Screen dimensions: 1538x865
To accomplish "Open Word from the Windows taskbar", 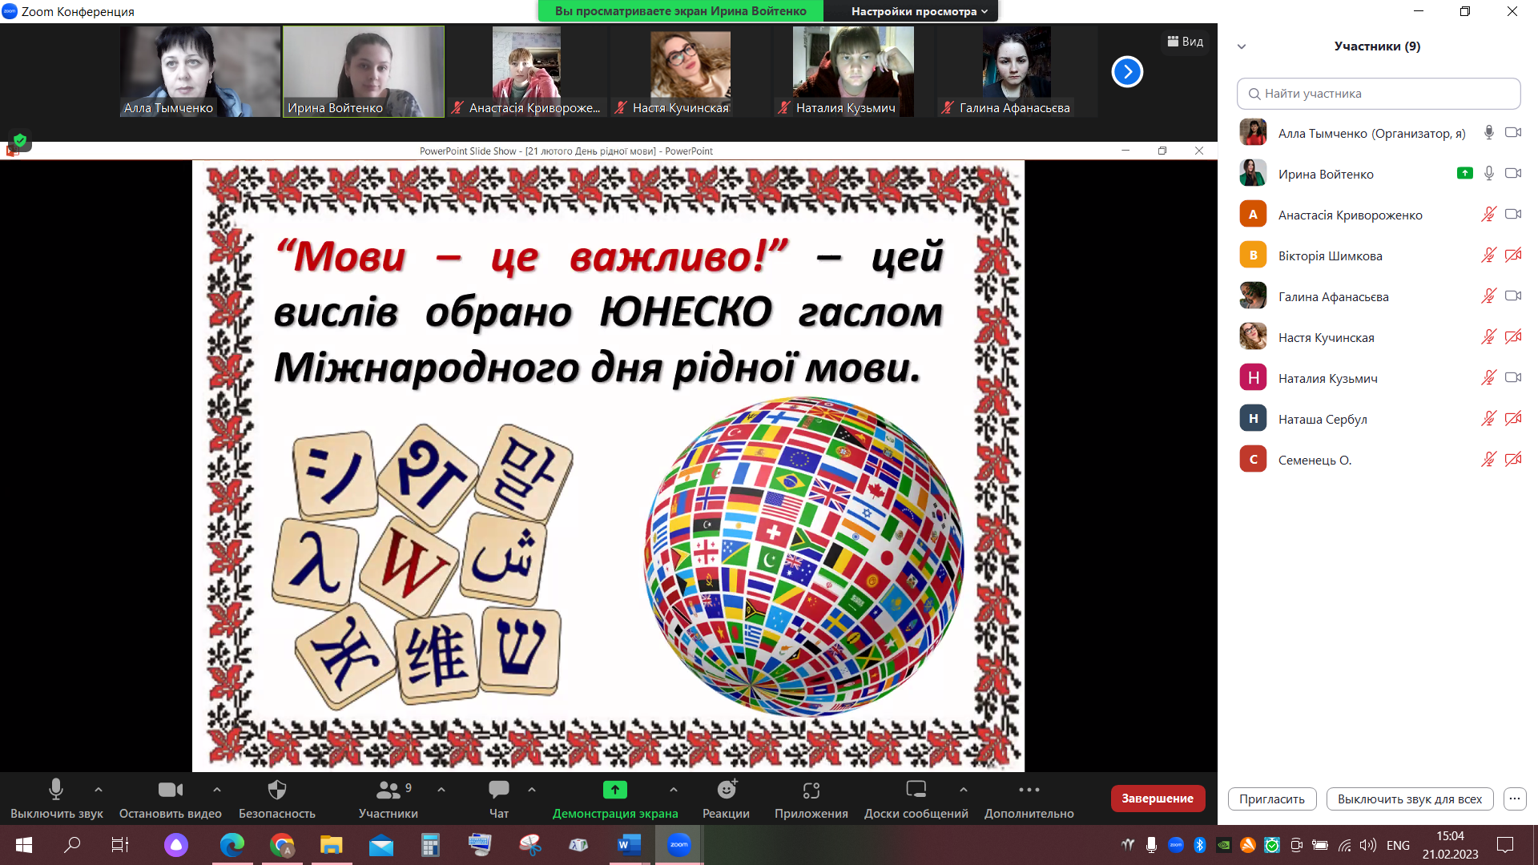I will point(629,844).
